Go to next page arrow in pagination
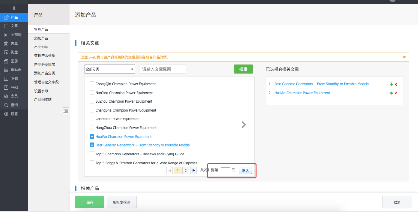This screenshot has width=418, height=212. click(194, 170)
